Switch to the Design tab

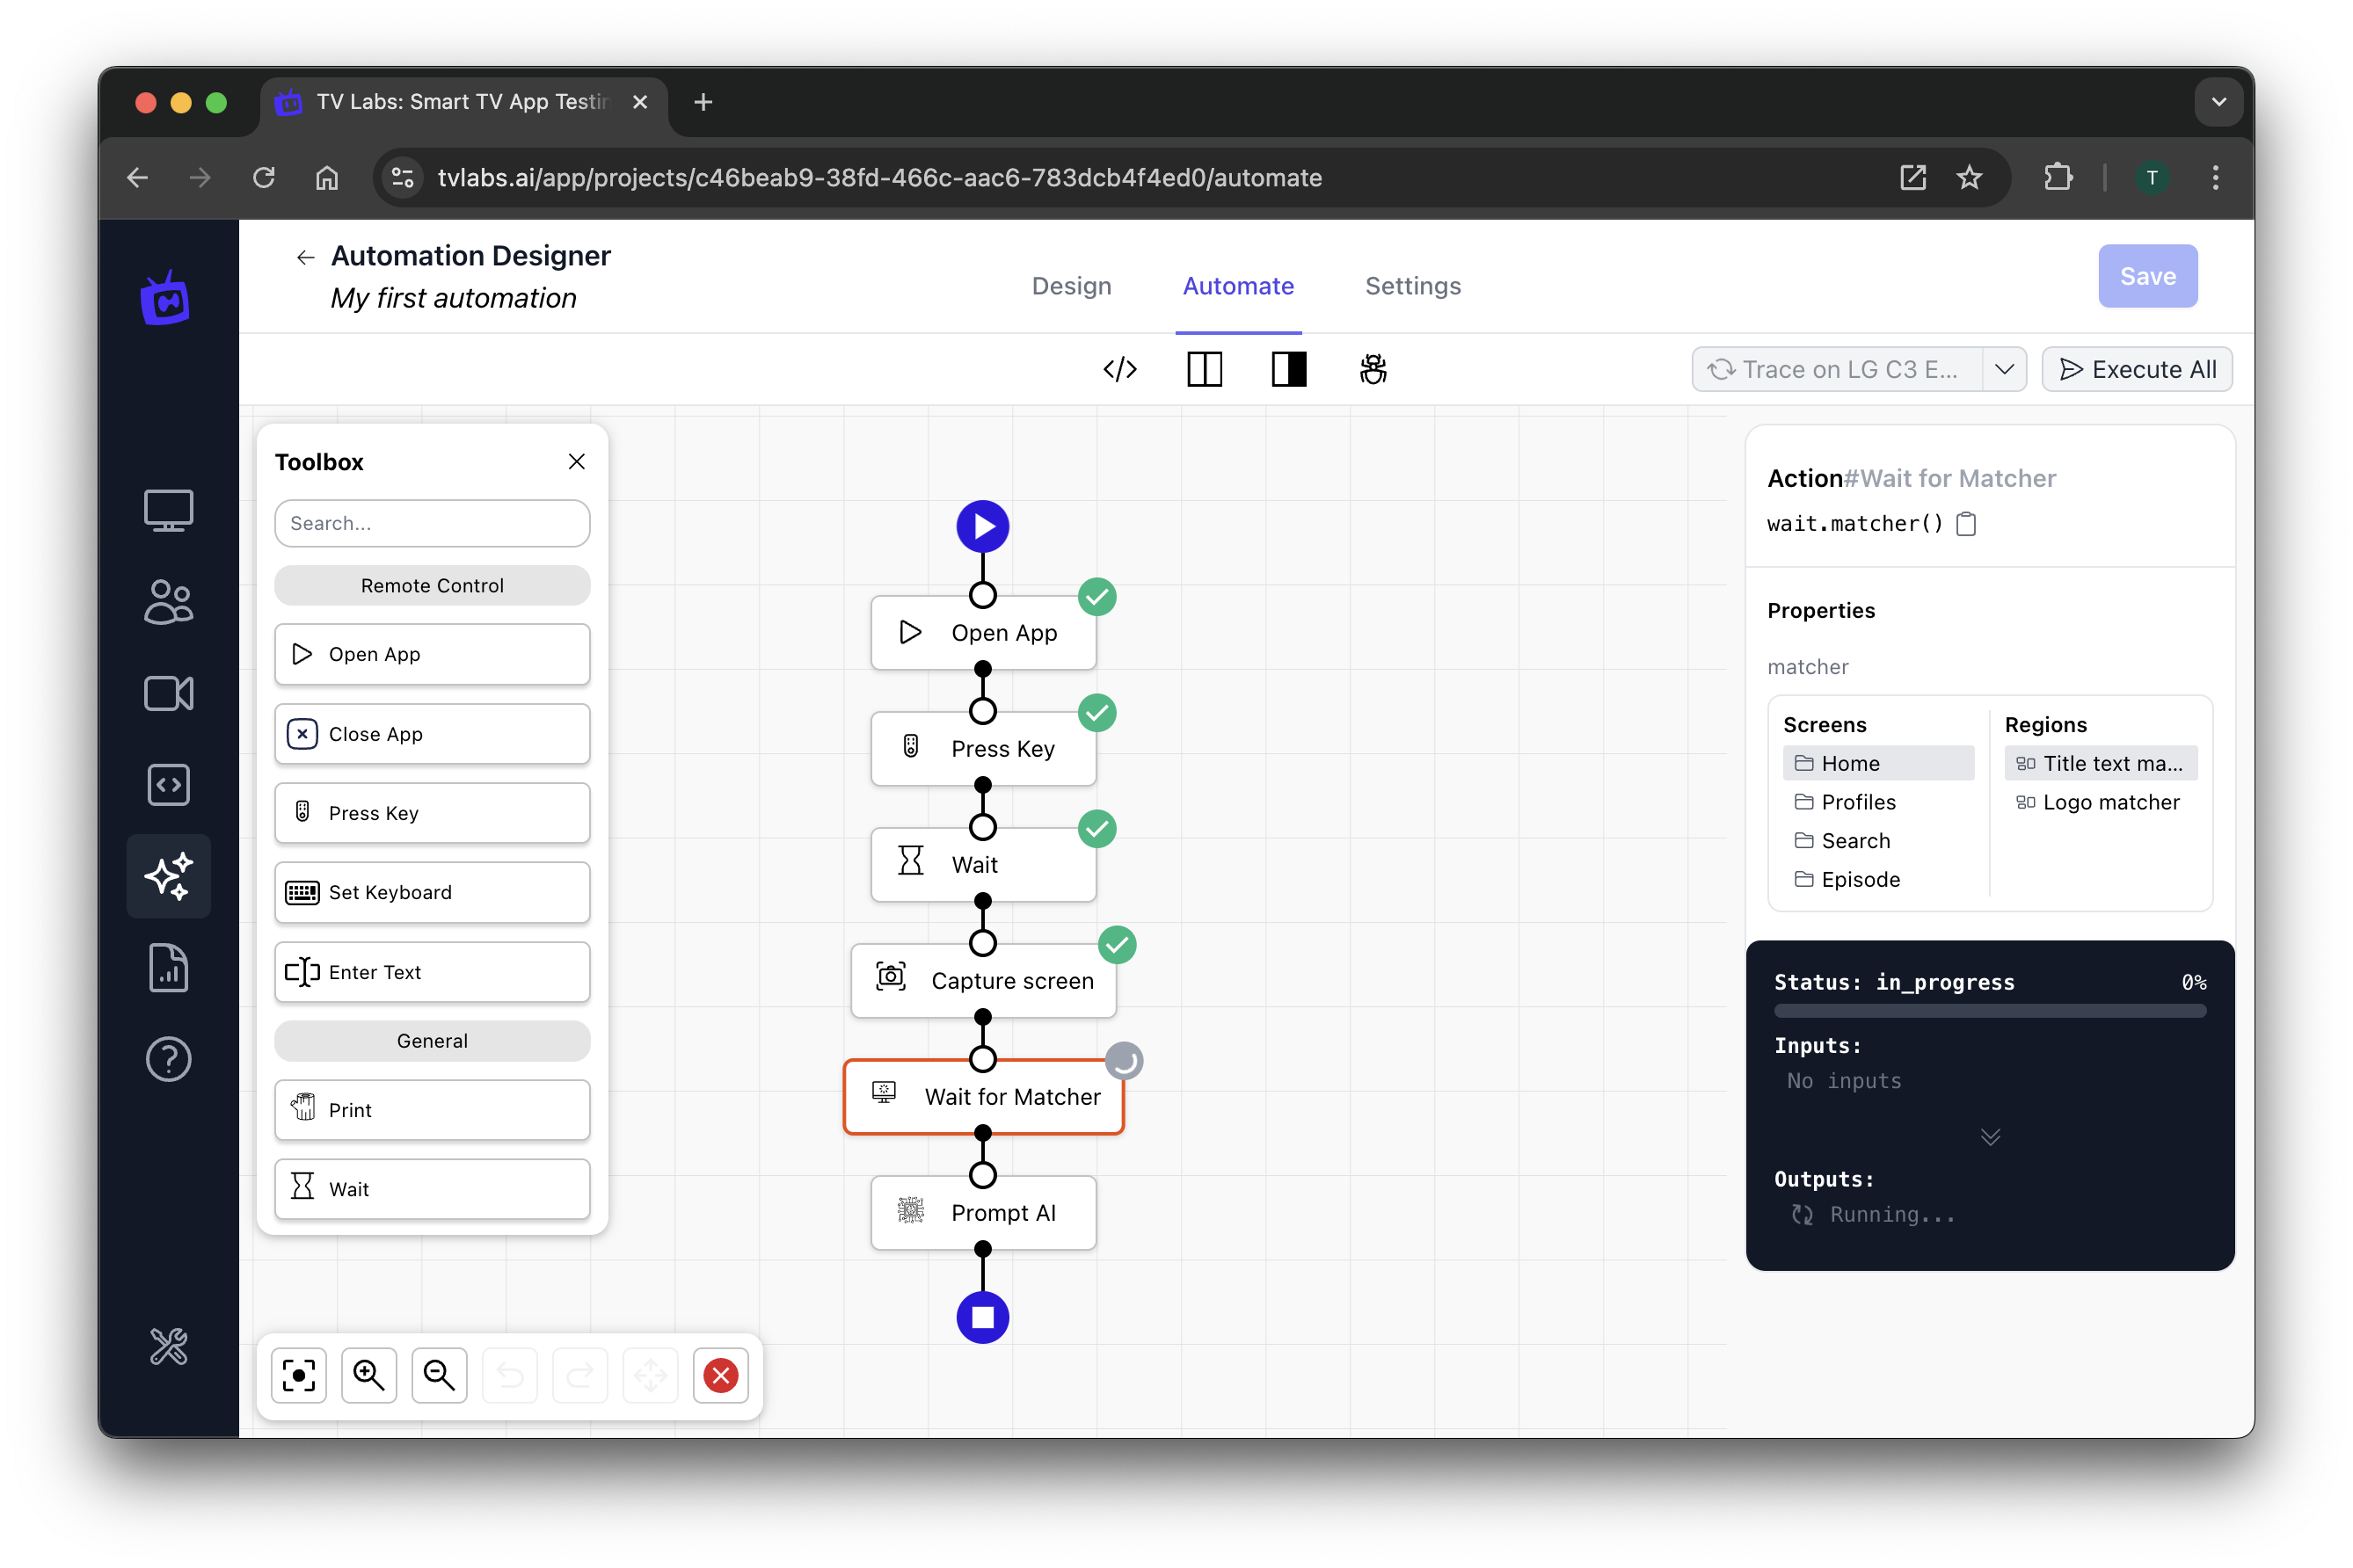[x=1072, y=286]
